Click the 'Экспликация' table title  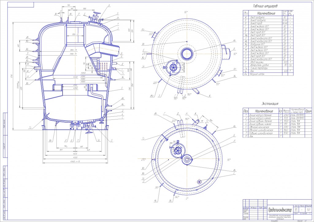tap(270, 104)
